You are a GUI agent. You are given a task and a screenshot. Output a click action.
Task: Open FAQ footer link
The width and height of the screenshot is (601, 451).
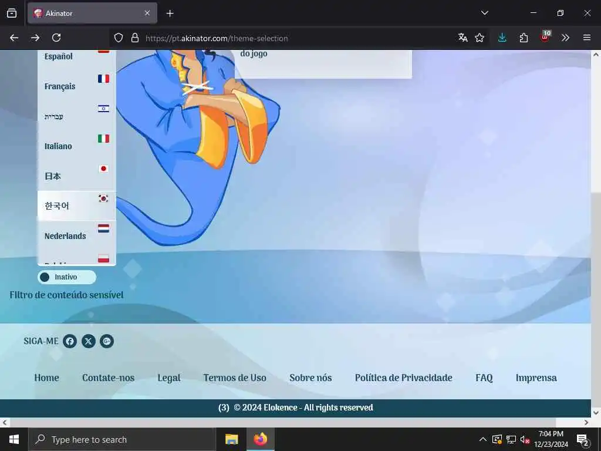coord(484,378)
